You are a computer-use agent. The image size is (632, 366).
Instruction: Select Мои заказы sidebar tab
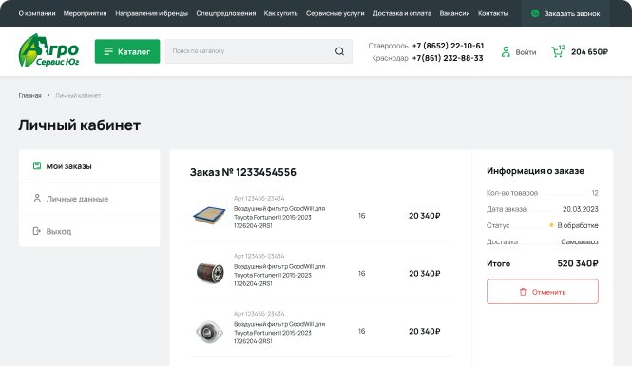(89, 166)
